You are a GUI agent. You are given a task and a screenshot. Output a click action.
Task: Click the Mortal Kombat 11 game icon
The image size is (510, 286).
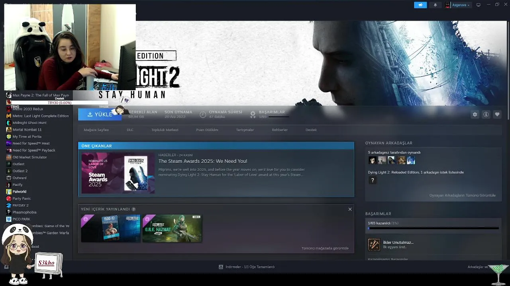coord(9,129)
